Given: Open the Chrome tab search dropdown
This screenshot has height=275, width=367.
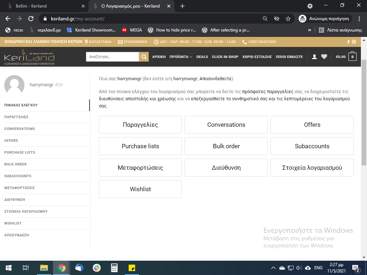Looking at the screenshot, I should pos(310,6).
